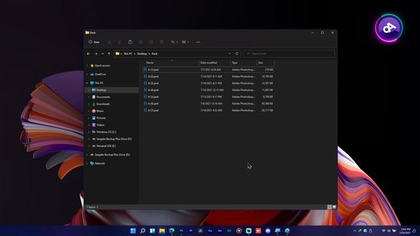Click the Copy icon in the toolbar
Screen dimensions: 420x236
(x=119, y=42)
